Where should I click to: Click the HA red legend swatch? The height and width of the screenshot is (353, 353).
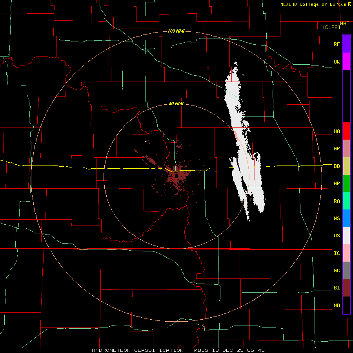346,131
